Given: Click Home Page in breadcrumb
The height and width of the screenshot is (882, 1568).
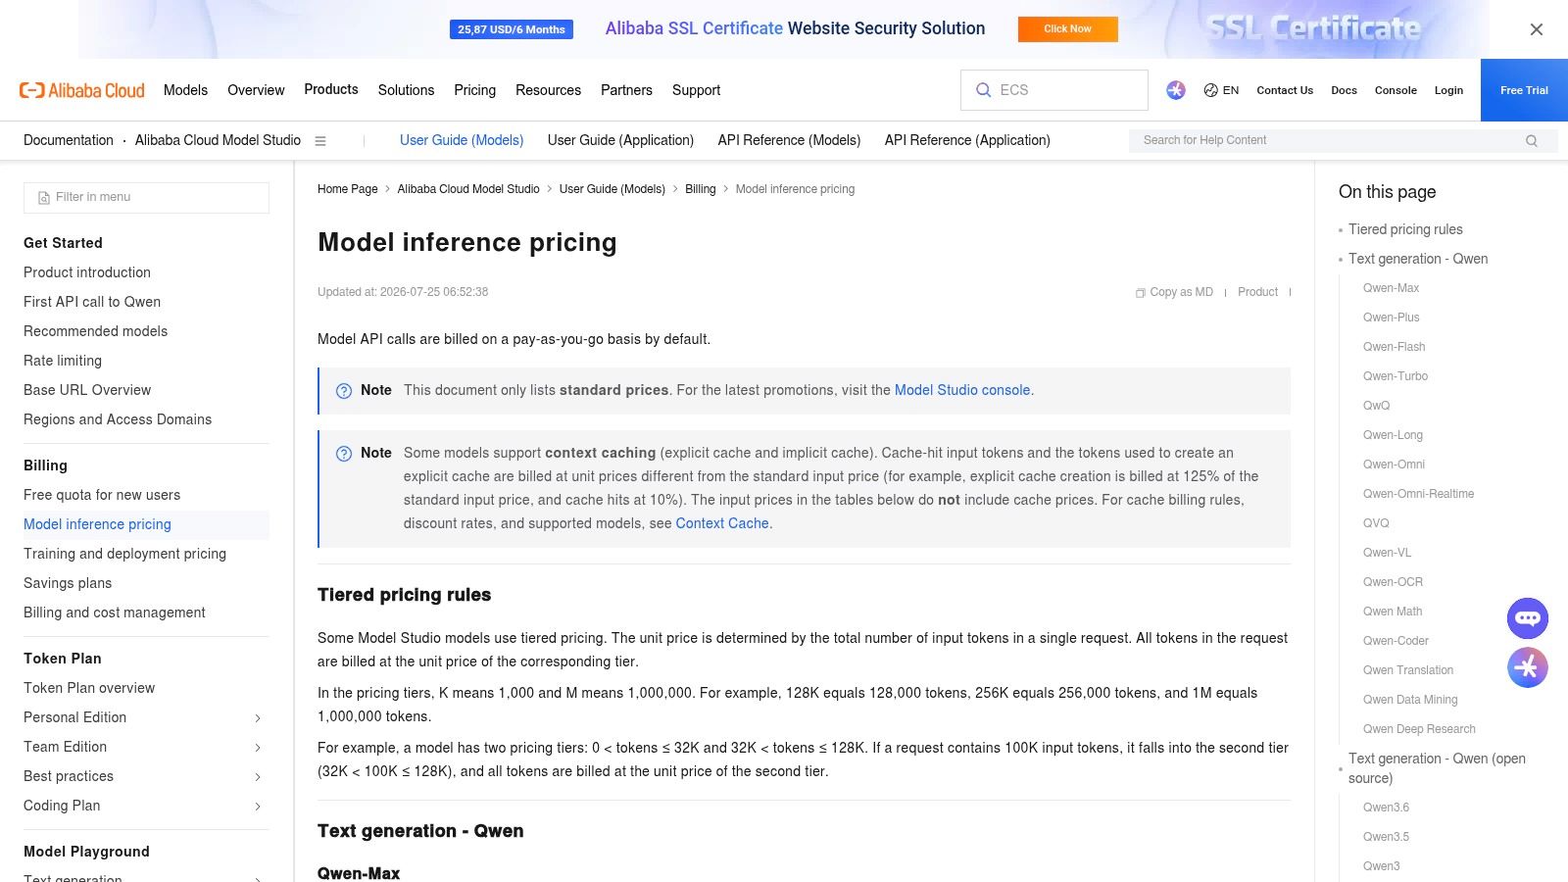Looking at the screenshot, I should [x=347, y=189].
